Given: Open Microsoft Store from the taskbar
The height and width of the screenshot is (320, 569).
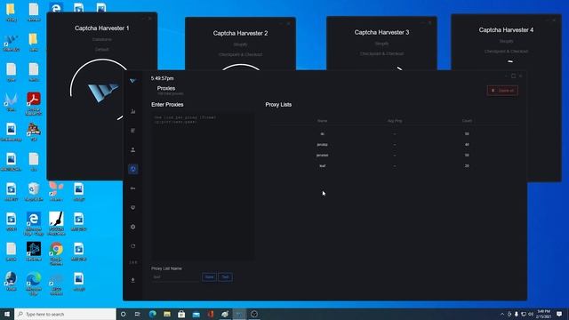Looking at the screenshot, I should point(181,314).
